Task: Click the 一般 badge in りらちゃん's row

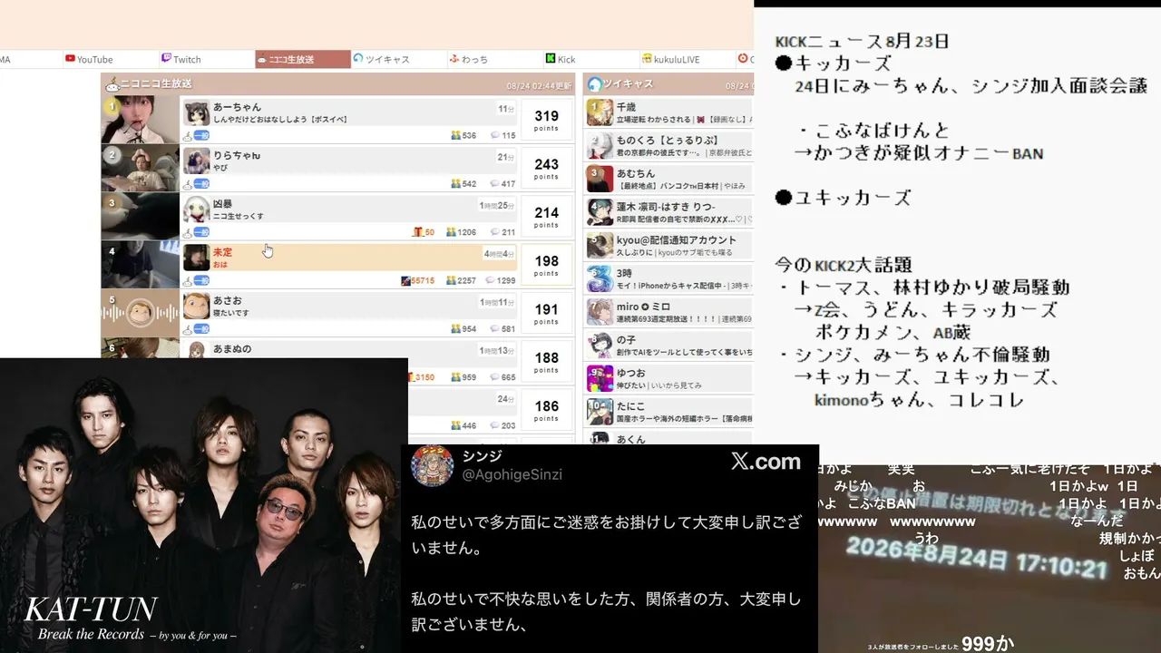Action: (201, 184)
